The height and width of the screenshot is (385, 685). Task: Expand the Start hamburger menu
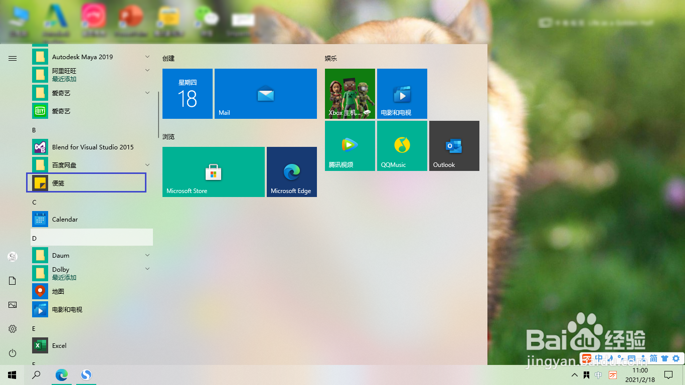[13, 58]
